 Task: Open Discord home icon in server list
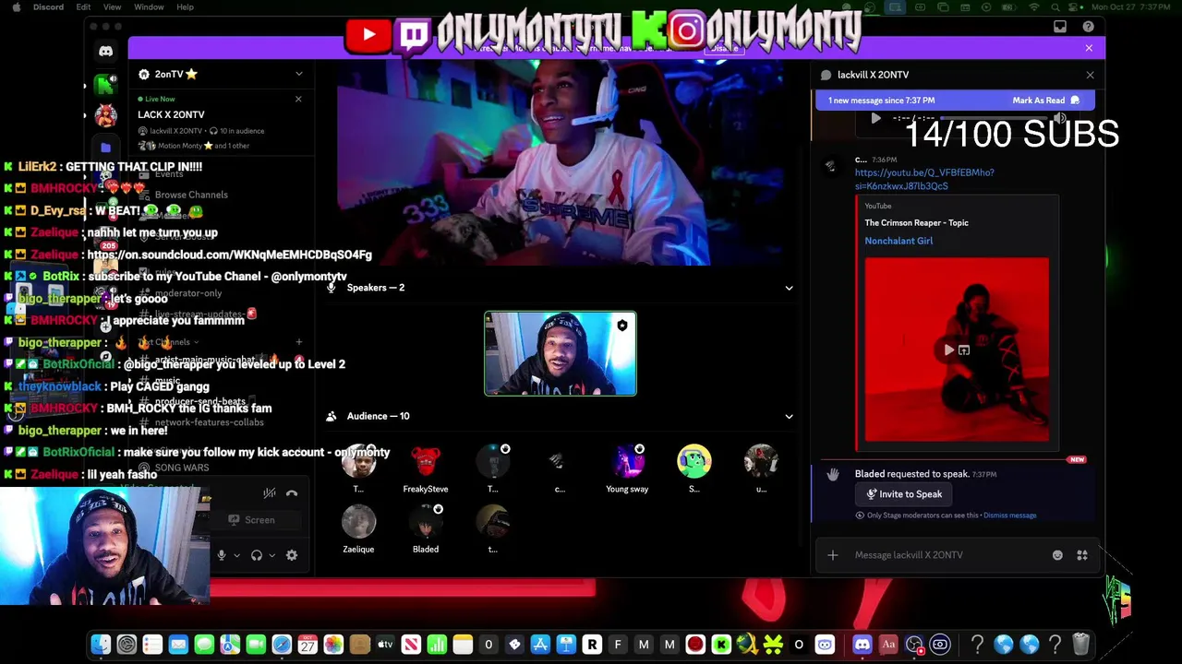tap(106, 52)
